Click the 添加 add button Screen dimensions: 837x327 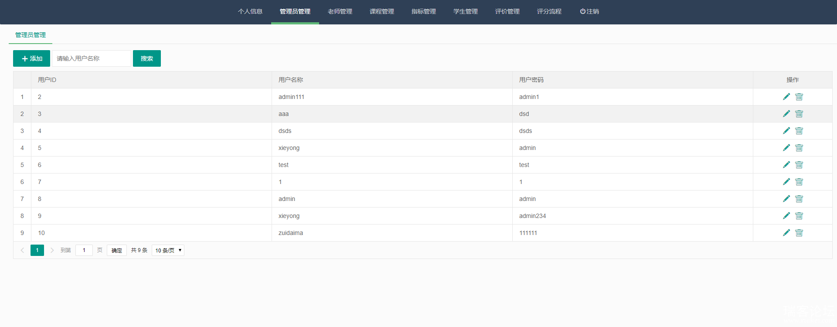coord(31,58)
